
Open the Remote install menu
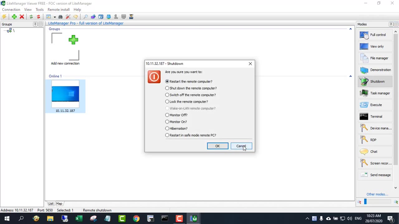59,10
